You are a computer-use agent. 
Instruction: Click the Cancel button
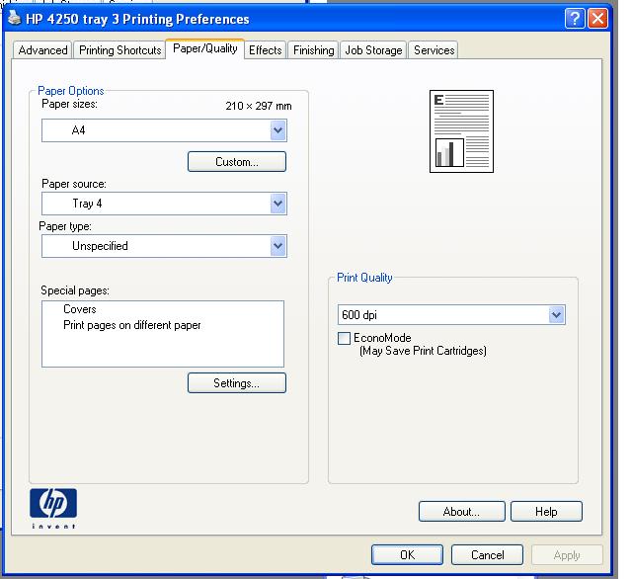[x=487, y=555]
